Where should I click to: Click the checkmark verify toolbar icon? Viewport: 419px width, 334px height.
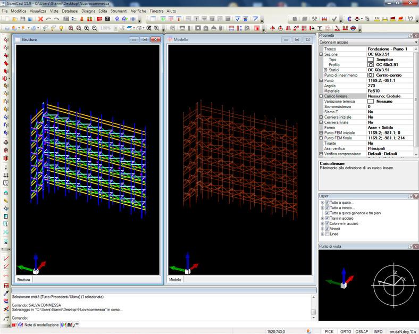click(334, 19)
